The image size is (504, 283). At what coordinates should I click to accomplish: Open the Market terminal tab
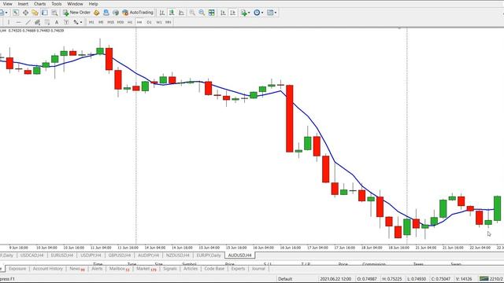(146, 269)
